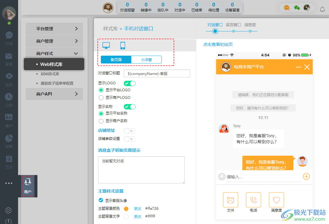Turn off the 显示LOGO switch
This screenshot has height=224, width=329.
(129, 84)
